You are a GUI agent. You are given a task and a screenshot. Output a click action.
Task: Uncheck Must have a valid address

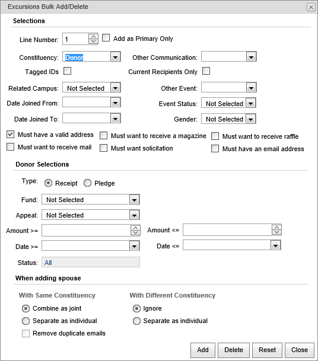point(10,134)
